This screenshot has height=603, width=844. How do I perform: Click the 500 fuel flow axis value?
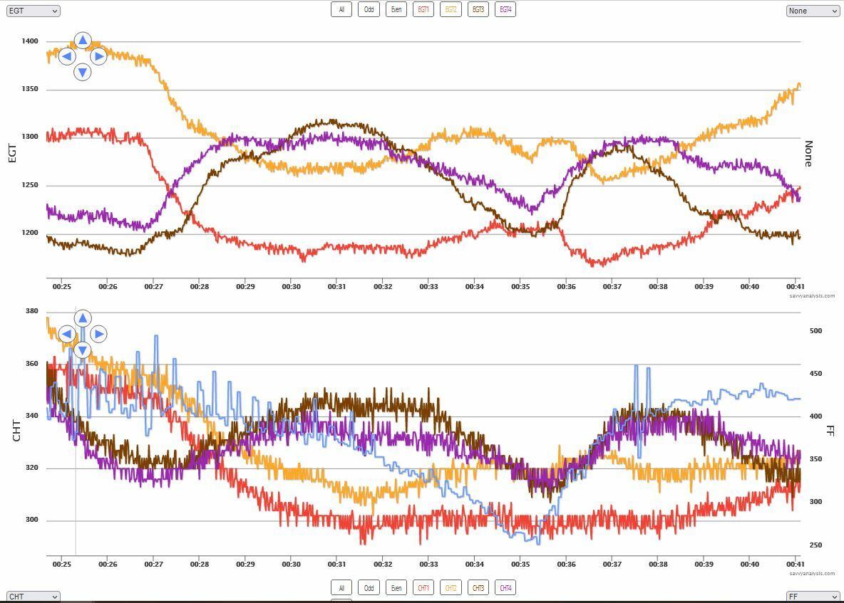coord(816,330)
